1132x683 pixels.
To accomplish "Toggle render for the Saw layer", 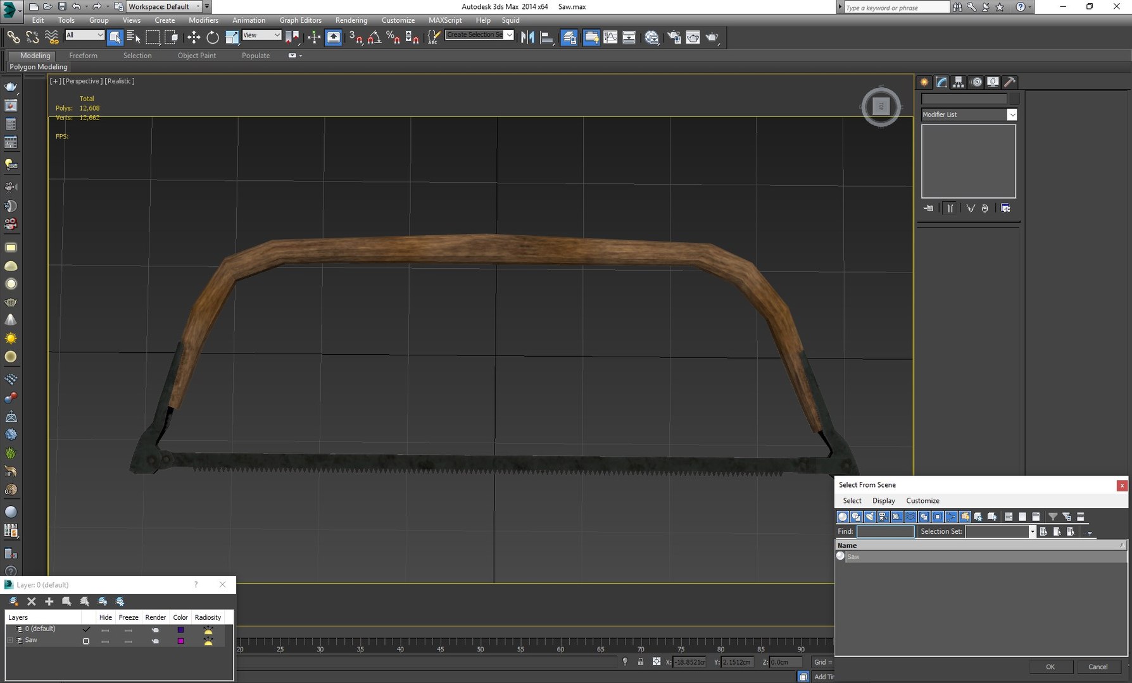I will [155, 641].
